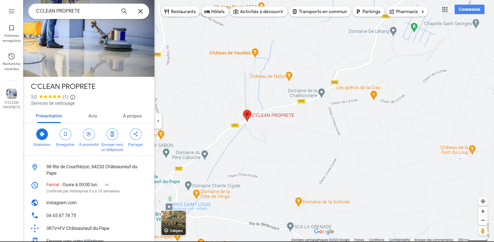
Task: Zoom in on the map
Action: [x=483, y=211]
